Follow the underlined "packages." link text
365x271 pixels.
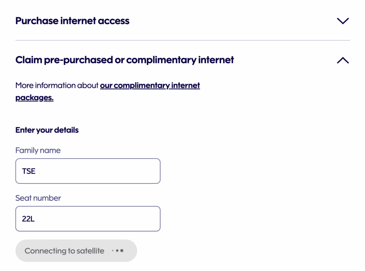click(34, 98)
